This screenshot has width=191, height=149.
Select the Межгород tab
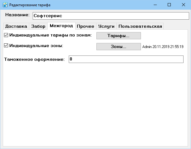pyautogui.click(x=61, y=26)
